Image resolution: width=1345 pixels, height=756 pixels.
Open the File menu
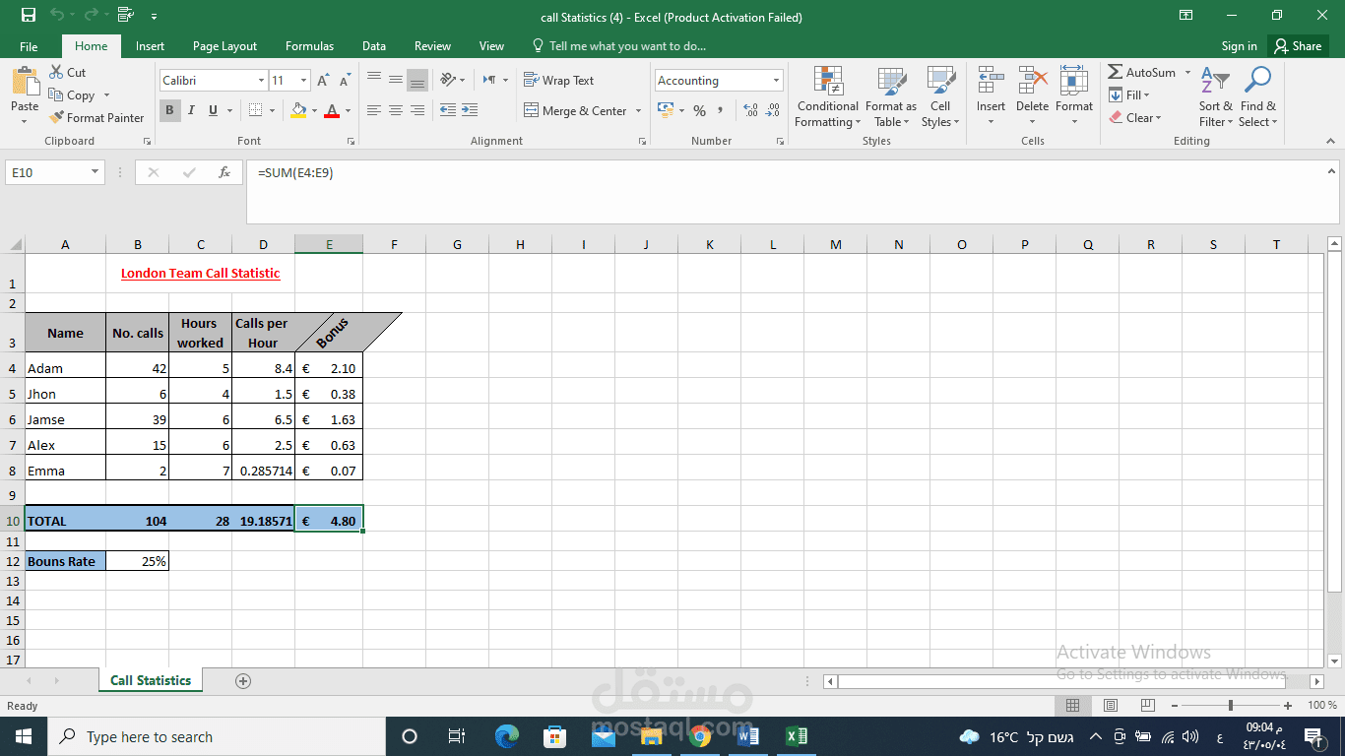(29, 46)
